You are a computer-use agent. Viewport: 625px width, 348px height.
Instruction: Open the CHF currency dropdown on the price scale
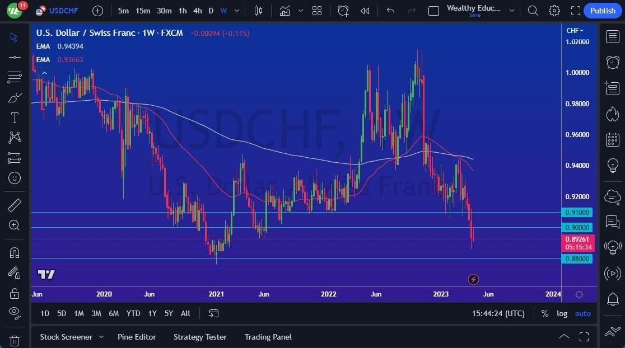point(575,31)
